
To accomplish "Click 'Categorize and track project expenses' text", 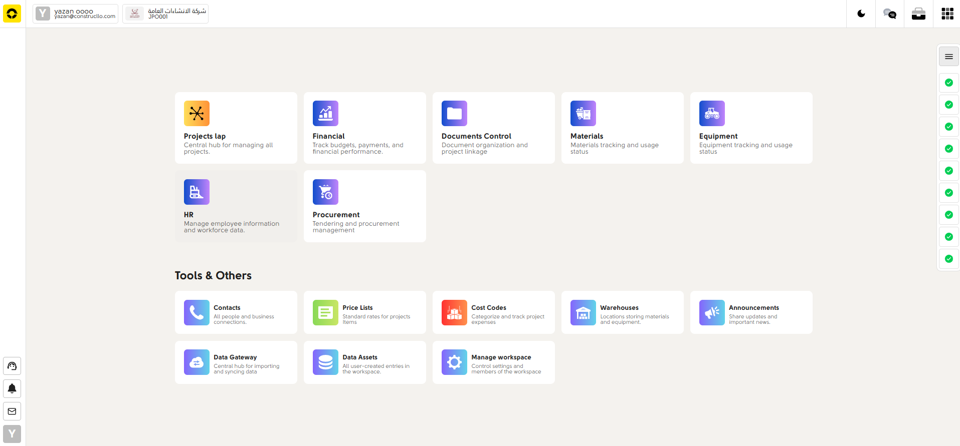I will [508, 319].
